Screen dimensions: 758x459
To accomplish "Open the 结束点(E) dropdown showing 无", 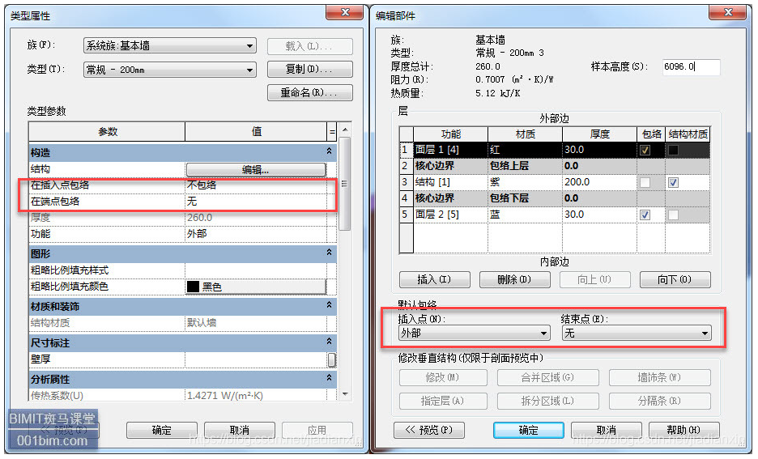I will (x=637, y=333).
